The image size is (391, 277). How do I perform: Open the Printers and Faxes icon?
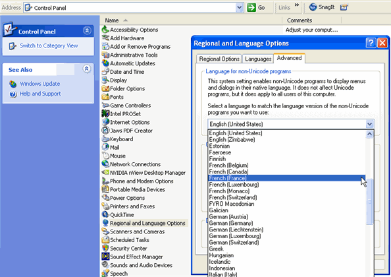pos(105,206)
